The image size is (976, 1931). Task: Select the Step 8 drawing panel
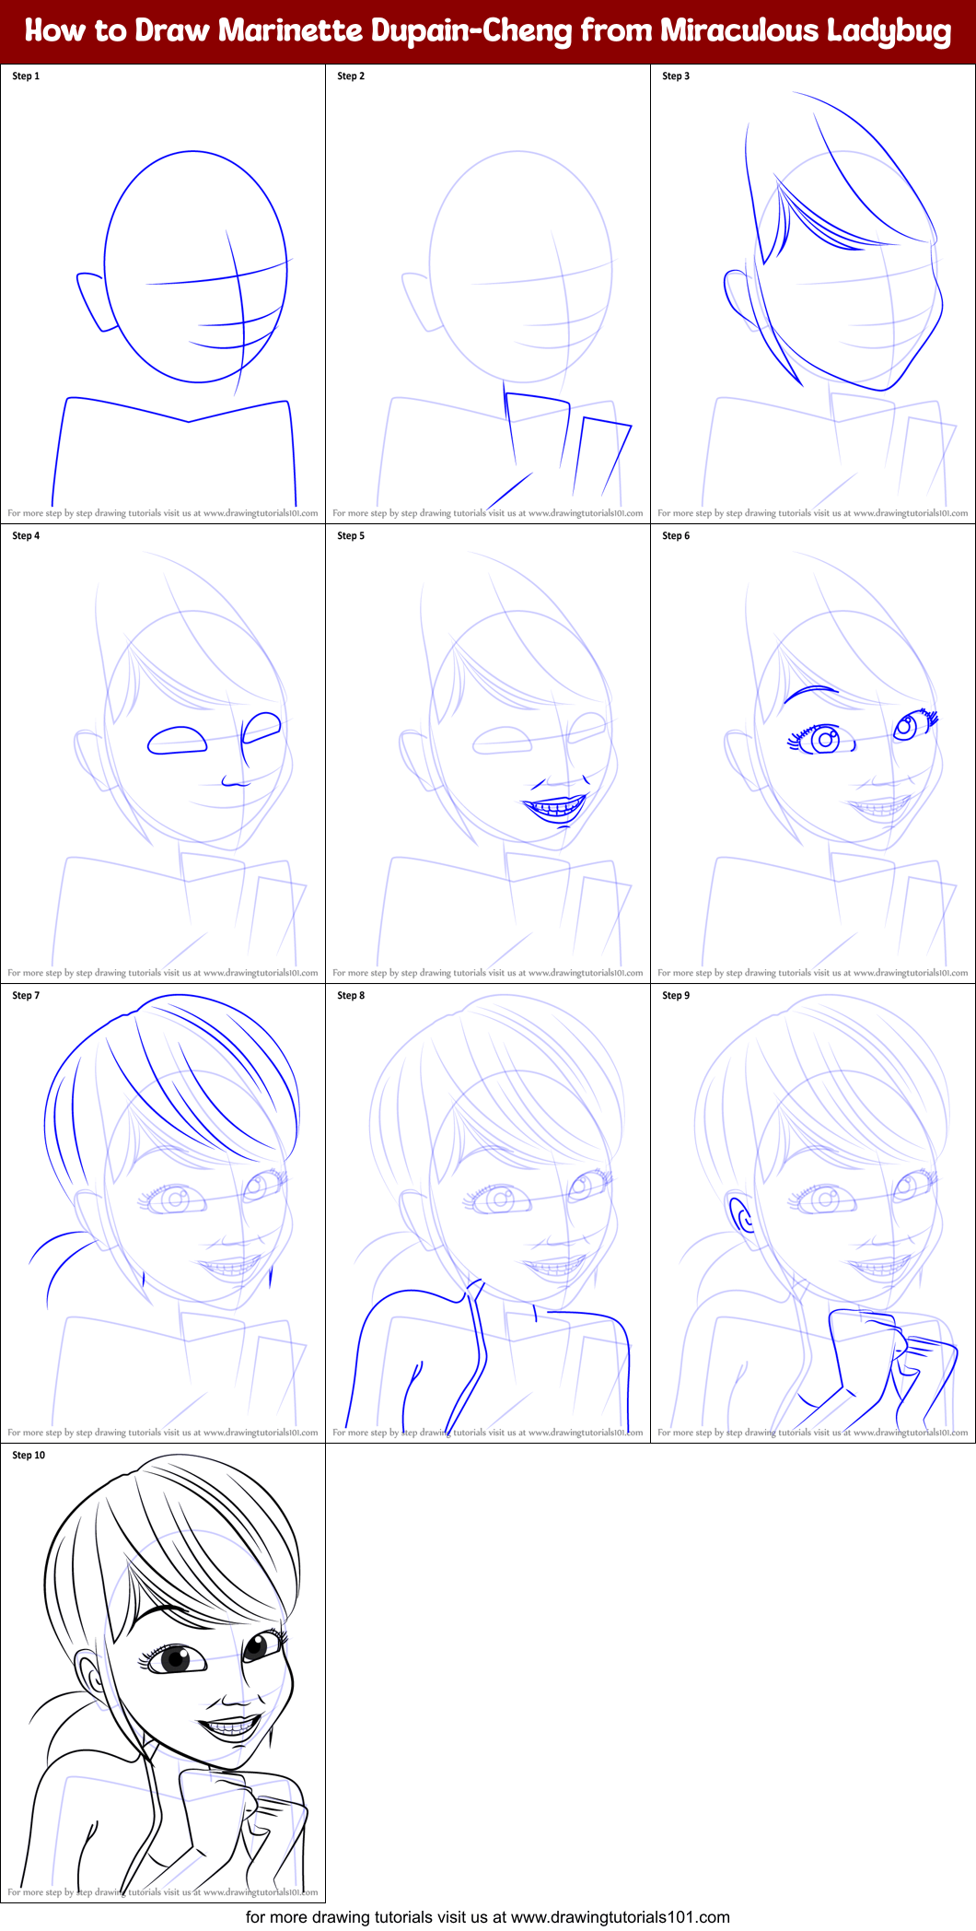pos(488,1213)
